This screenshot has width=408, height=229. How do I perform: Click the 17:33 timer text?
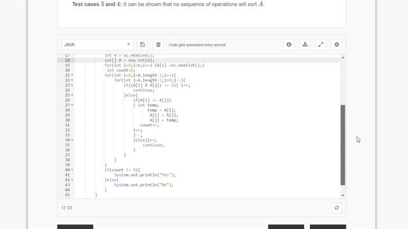[66, 208]
